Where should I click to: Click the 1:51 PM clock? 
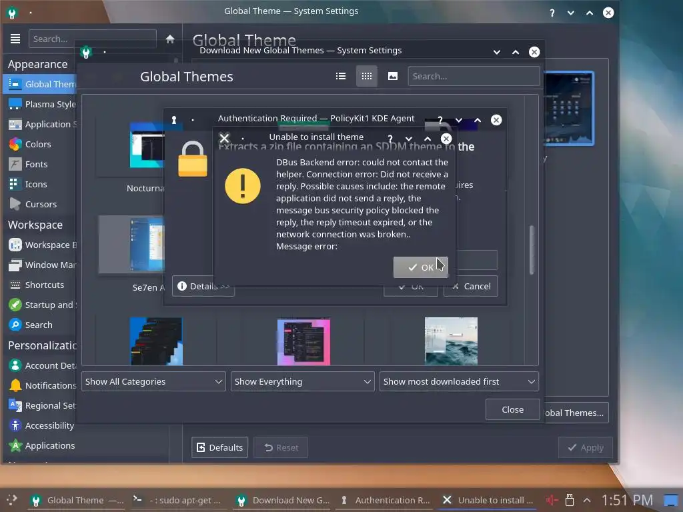[627, 500]
